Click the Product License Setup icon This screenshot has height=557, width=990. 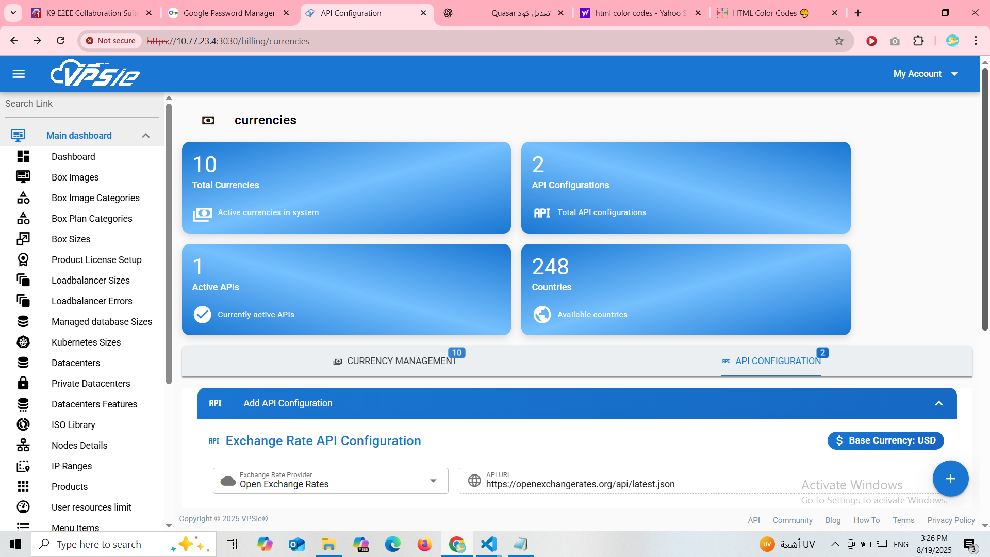[23, 259]
